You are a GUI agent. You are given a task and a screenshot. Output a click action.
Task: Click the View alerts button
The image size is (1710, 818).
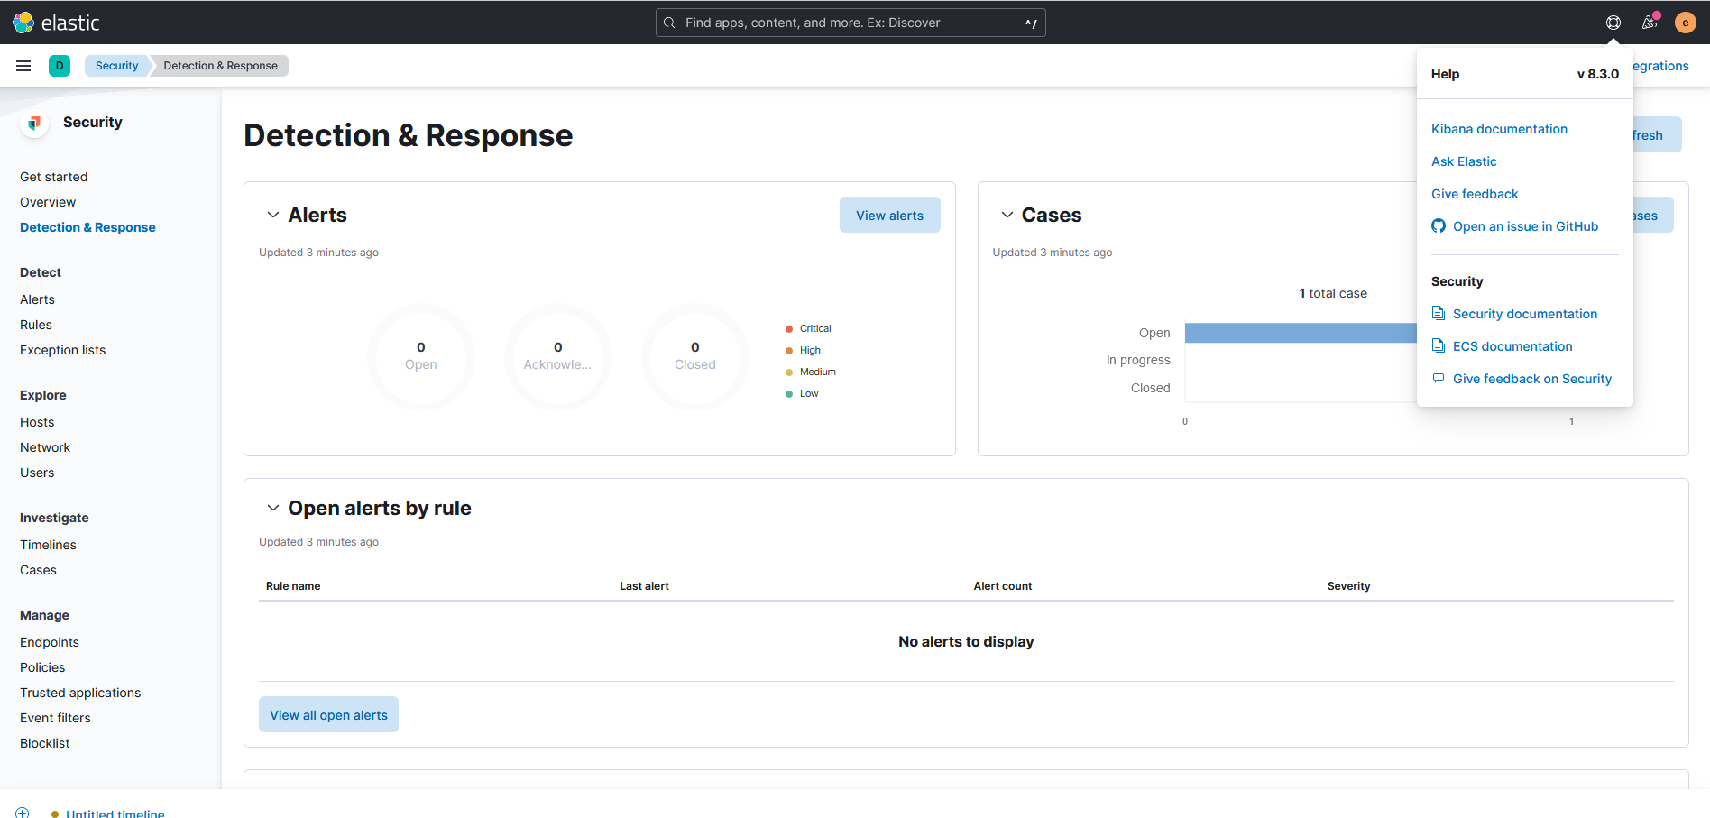pyautogui.click(x=890, y=215)
